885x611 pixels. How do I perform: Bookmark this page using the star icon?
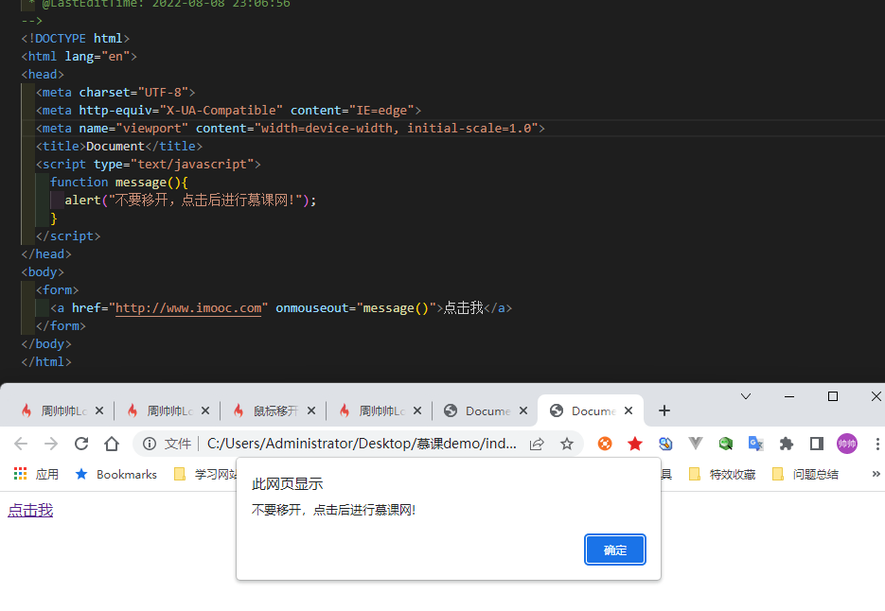point(565,443)
